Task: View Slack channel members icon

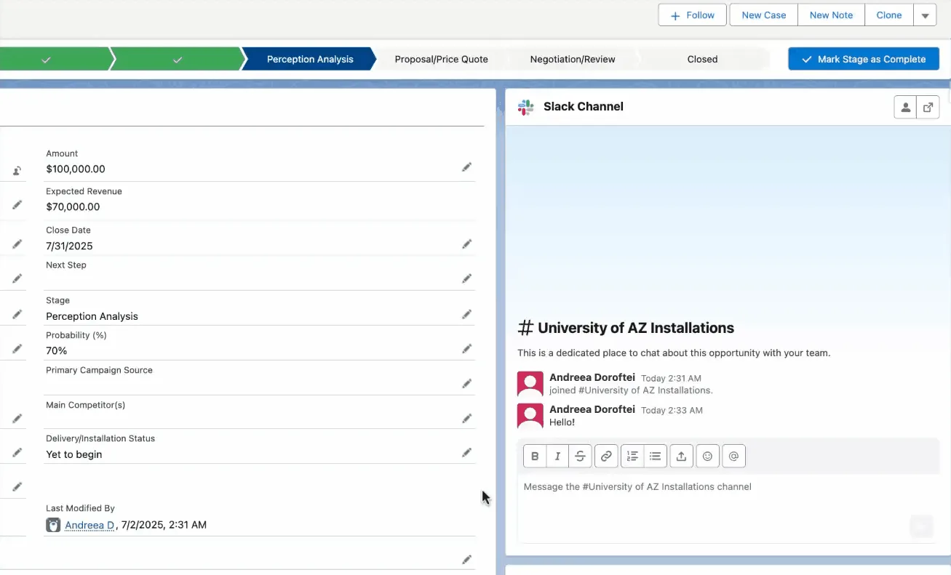Action: pyautogui.click(x=905, y=108)
